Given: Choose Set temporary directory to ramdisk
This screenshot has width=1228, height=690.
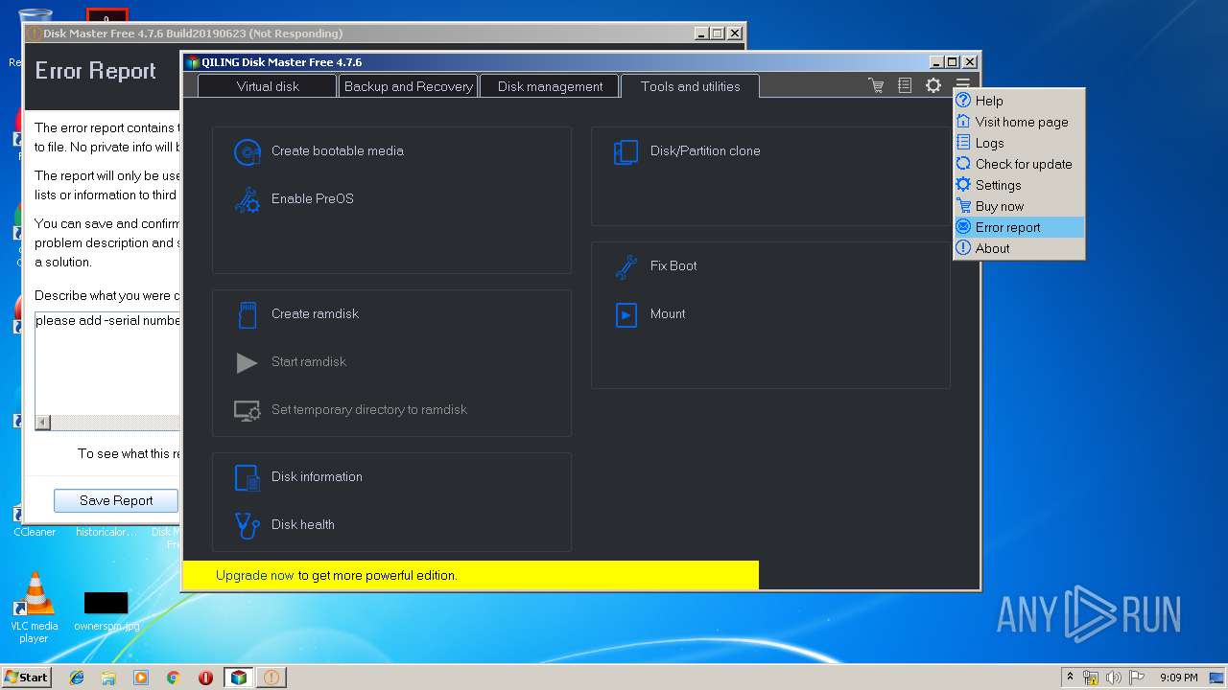Looking at the screenshot, I should pos(351,410).
